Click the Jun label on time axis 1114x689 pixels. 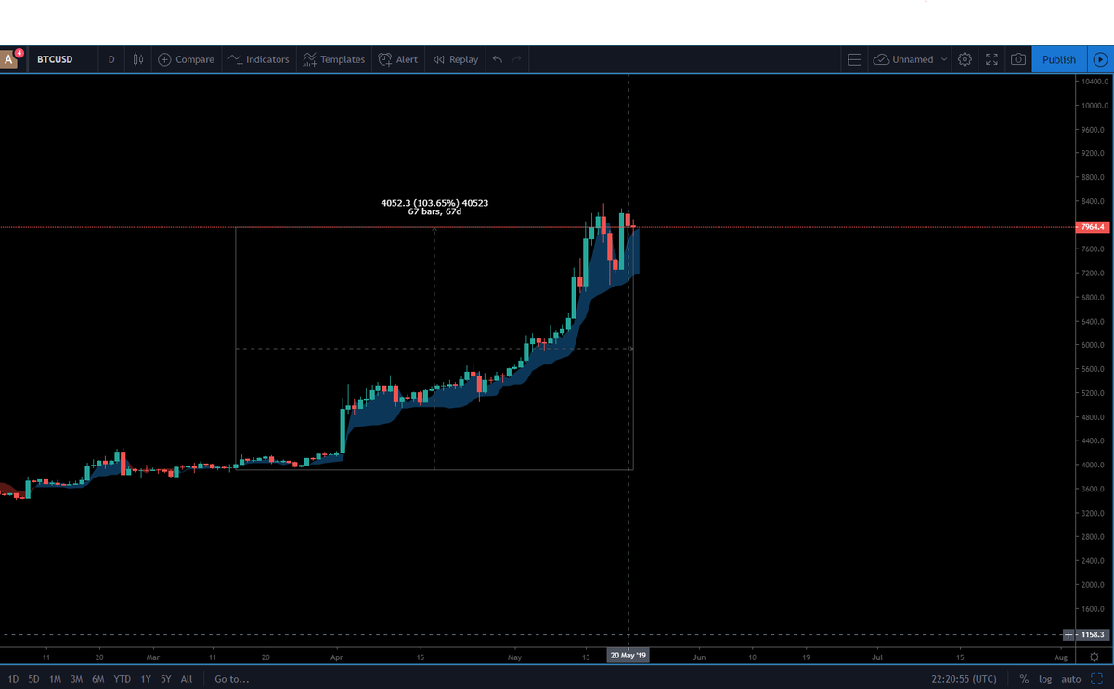(699, 656)
